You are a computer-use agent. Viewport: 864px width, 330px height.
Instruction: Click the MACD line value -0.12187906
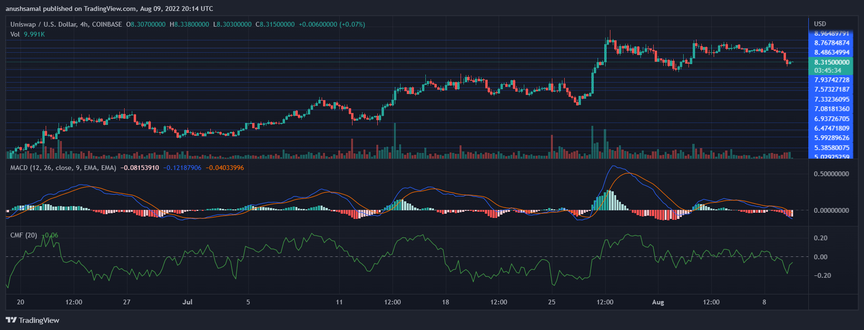click(182, 168)
